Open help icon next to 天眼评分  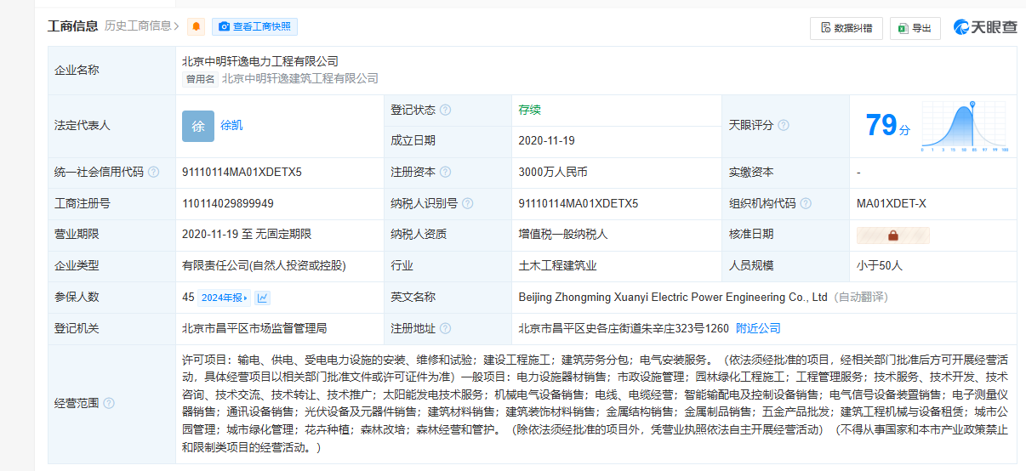click(784, 125)
